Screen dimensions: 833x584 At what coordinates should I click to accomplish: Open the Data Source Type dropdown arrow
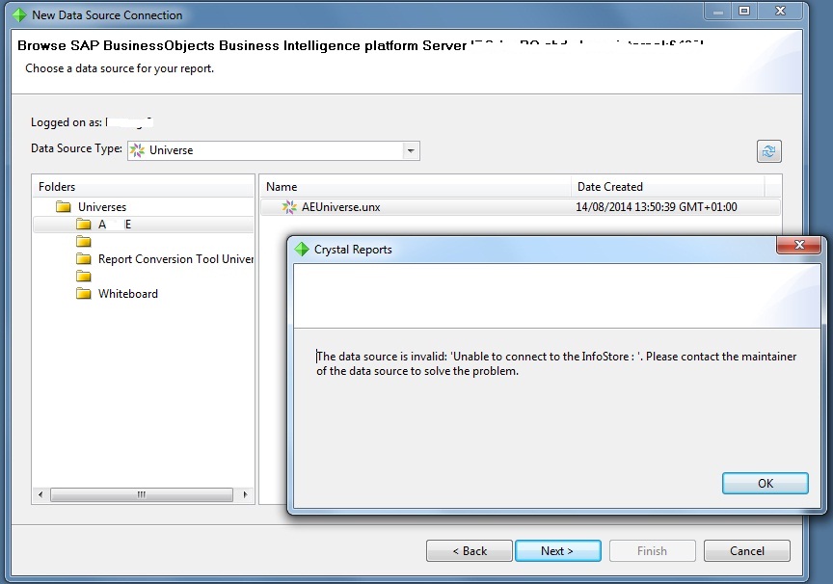[x=411, y=150]
